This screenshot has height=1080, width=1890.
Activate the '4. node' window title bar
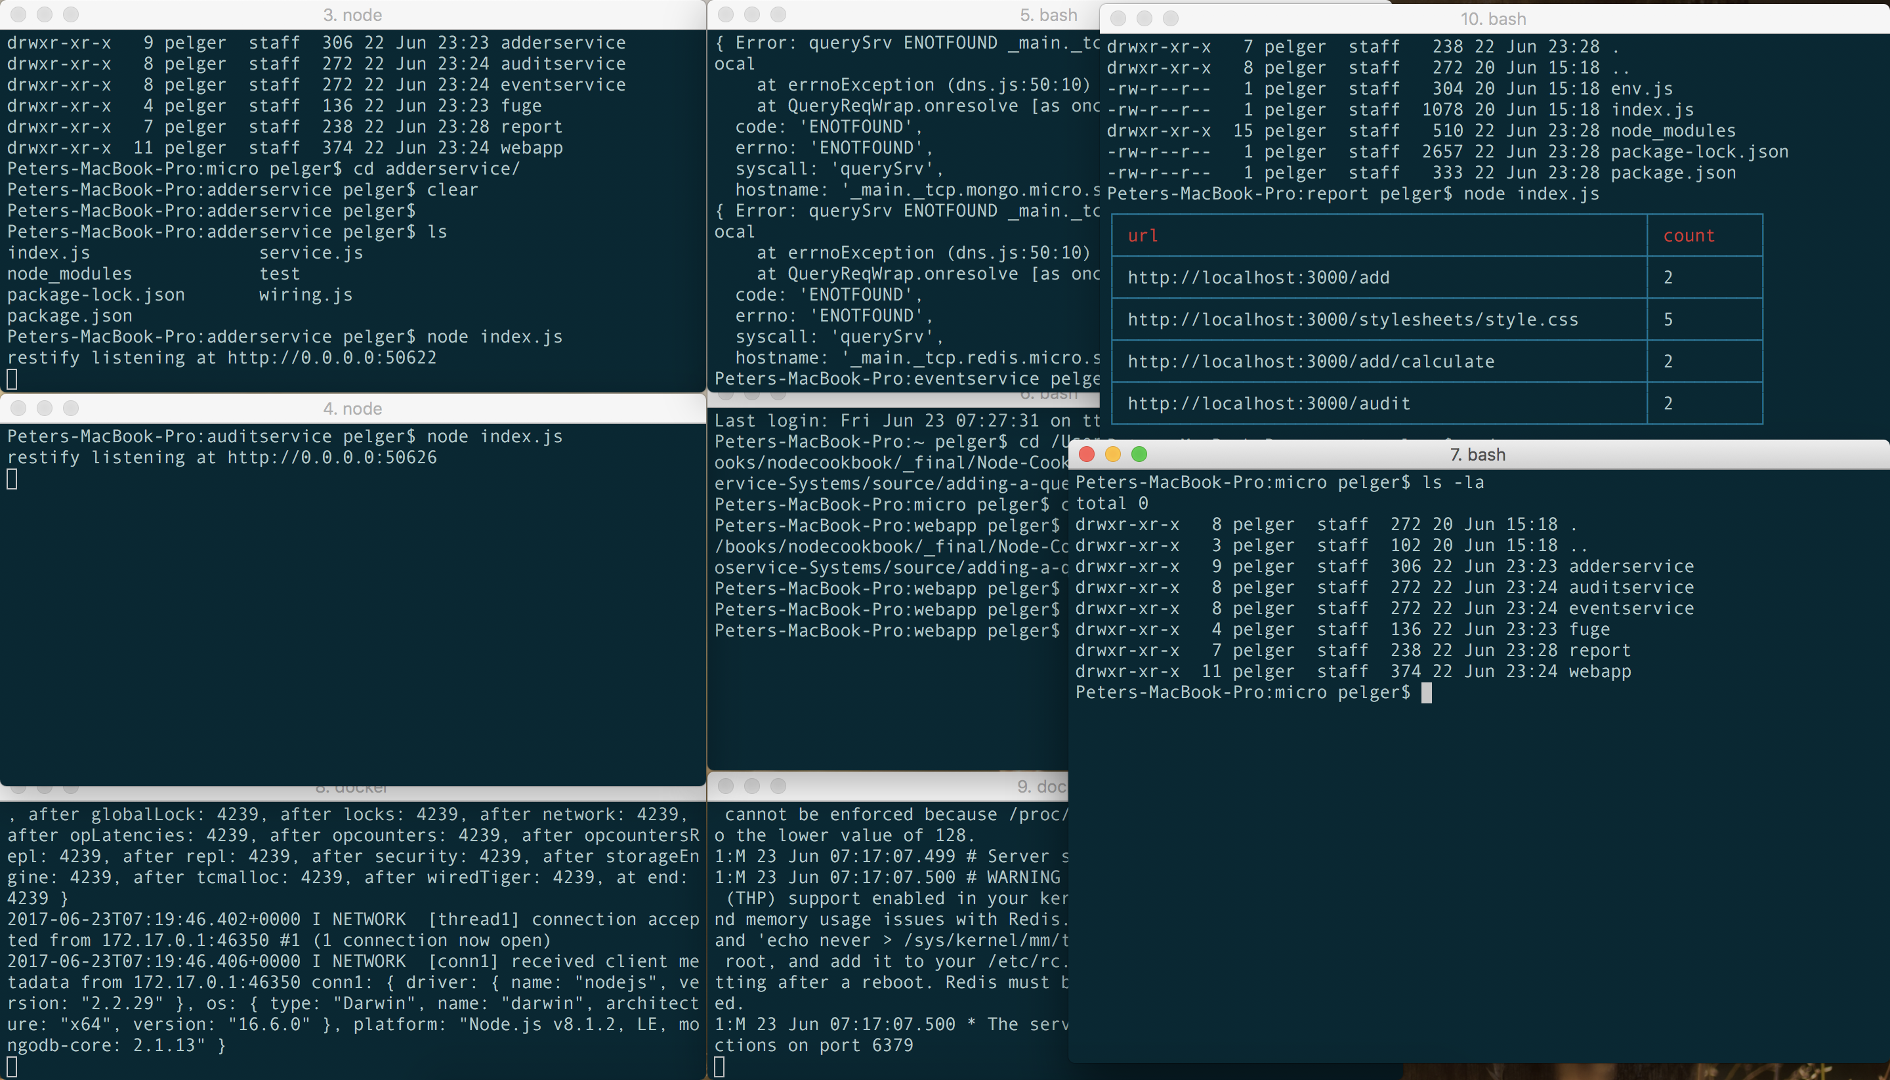(x=352, y=409)
